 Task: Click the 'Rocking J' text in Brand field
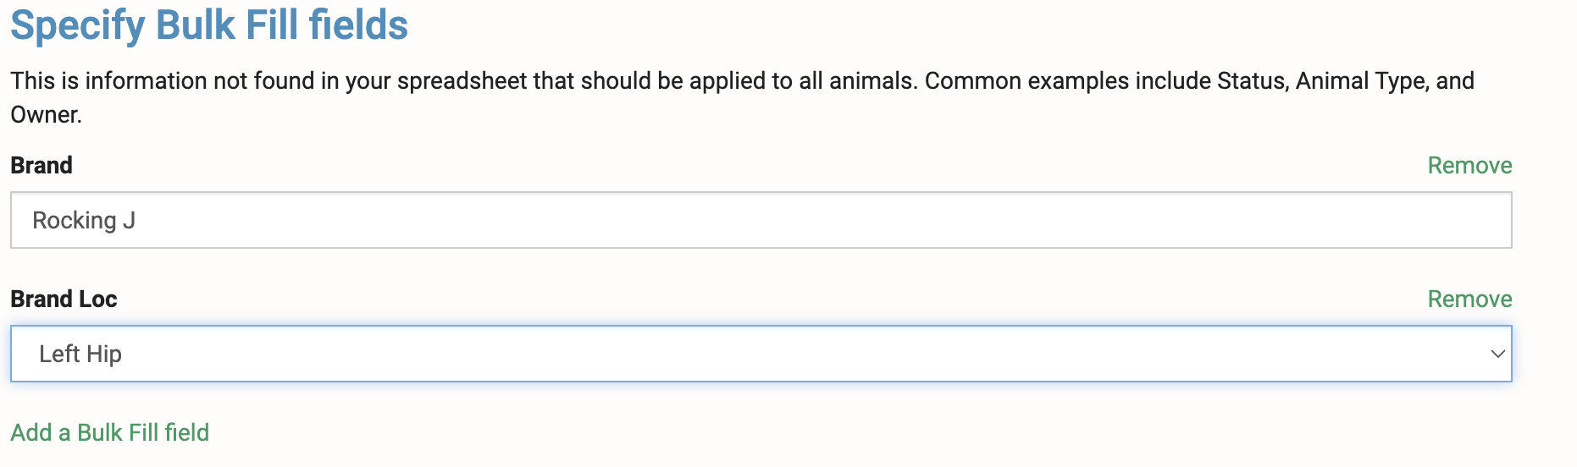[x=84, y=220]
